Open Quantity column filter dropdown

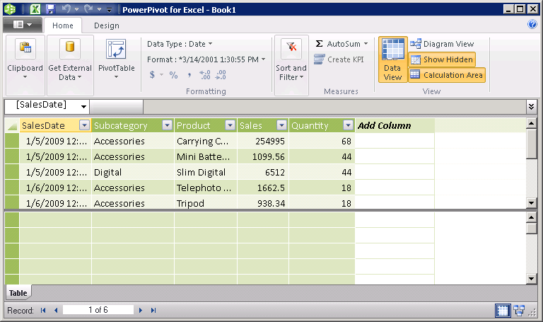pyautogui.click(x=348, y=125)
